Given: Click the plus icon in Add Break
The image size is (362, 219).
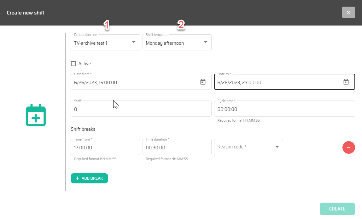Looking at the screenshot, I should 77,178.
